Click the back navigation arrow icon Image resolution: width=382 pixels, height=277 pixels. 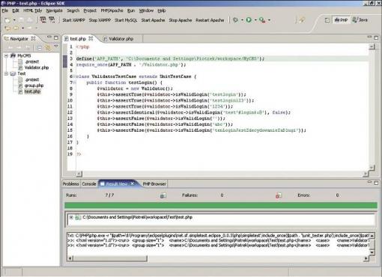16,28
